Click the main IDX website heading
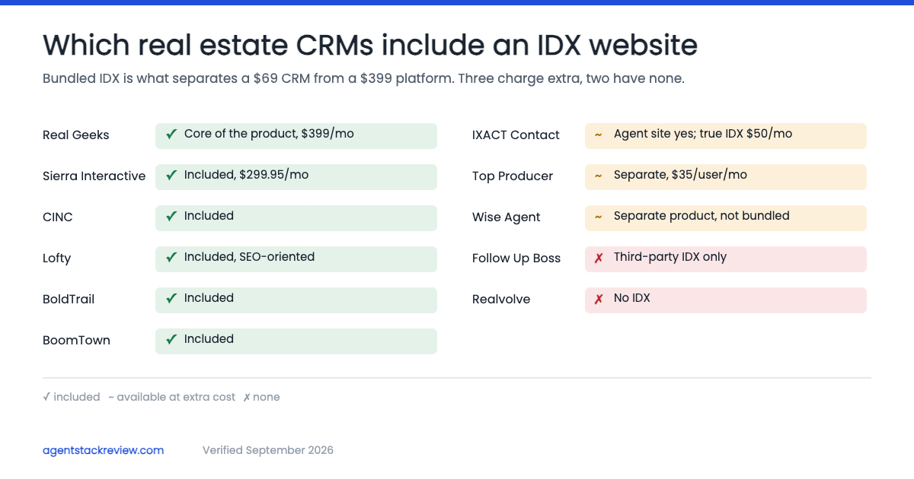Viewport: 914px width, 479px height. [x=370, y=46]
